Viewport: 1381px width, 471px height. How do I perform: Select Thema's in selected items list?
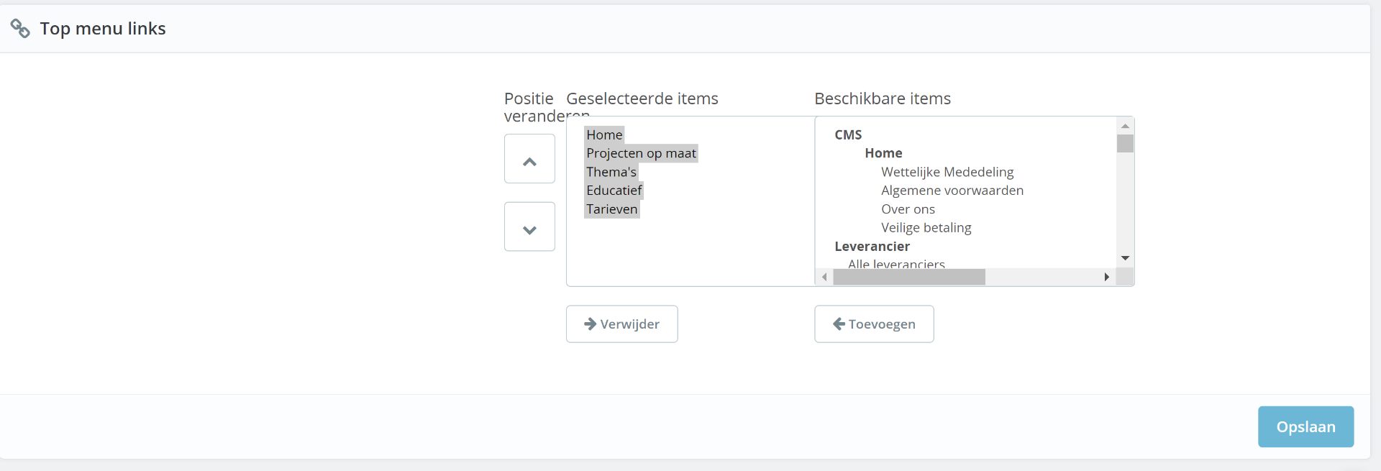coord(611,173)
